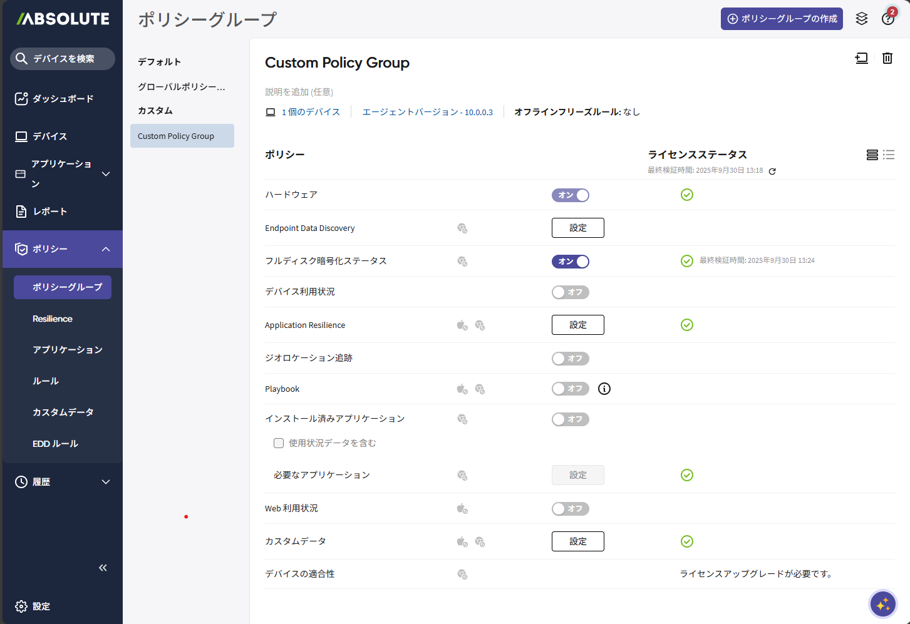Check the 使用状況データを含む checkbox
Image resolution: width=910 pixels, height=624 pixels.
click(x=279, y=443)
